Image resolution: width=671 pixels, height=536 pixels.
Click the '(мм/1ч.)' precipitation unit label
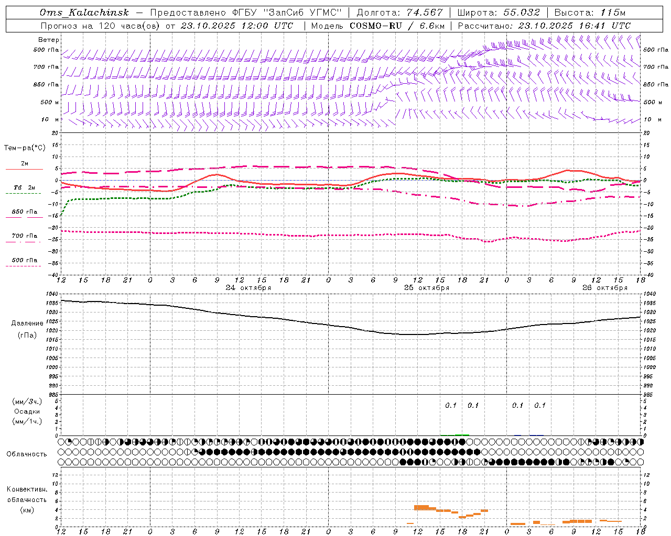[27, 421]
